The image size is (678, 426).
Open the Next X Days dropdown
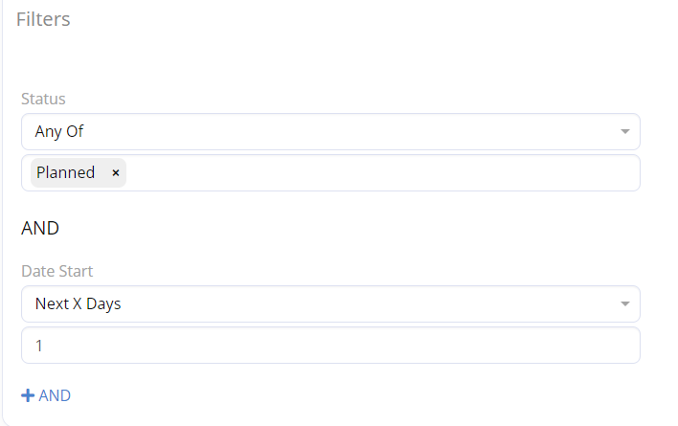330,304
